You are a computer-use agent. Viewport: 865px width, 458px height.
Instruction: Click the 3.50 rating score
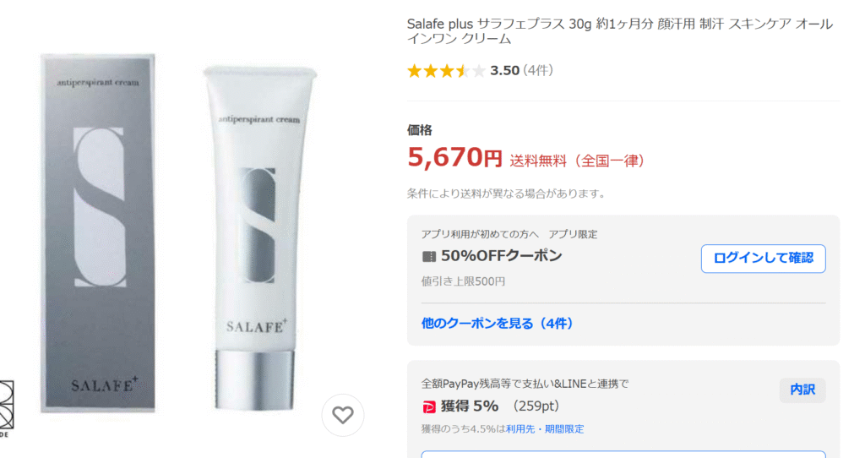point(504,71)
